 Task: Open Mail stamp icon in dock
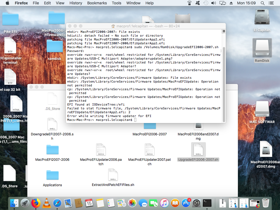(68, 203)
